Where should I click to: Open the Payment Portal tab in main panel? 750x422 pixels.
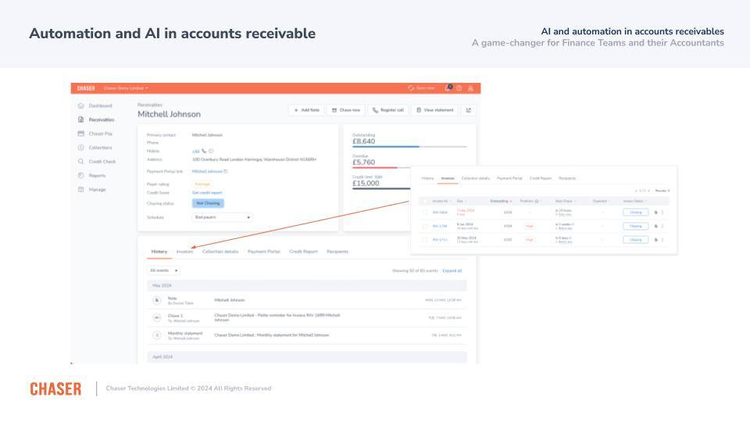pos(264,252)
